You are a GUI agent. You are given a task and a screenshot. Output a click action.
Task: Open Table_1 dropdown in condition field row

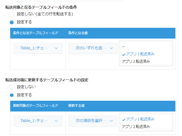(38, 48)
